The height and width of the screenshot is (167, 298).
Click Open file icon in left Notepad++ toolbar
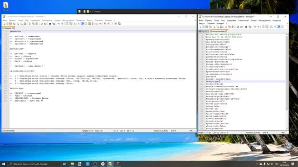coord(7,24)
